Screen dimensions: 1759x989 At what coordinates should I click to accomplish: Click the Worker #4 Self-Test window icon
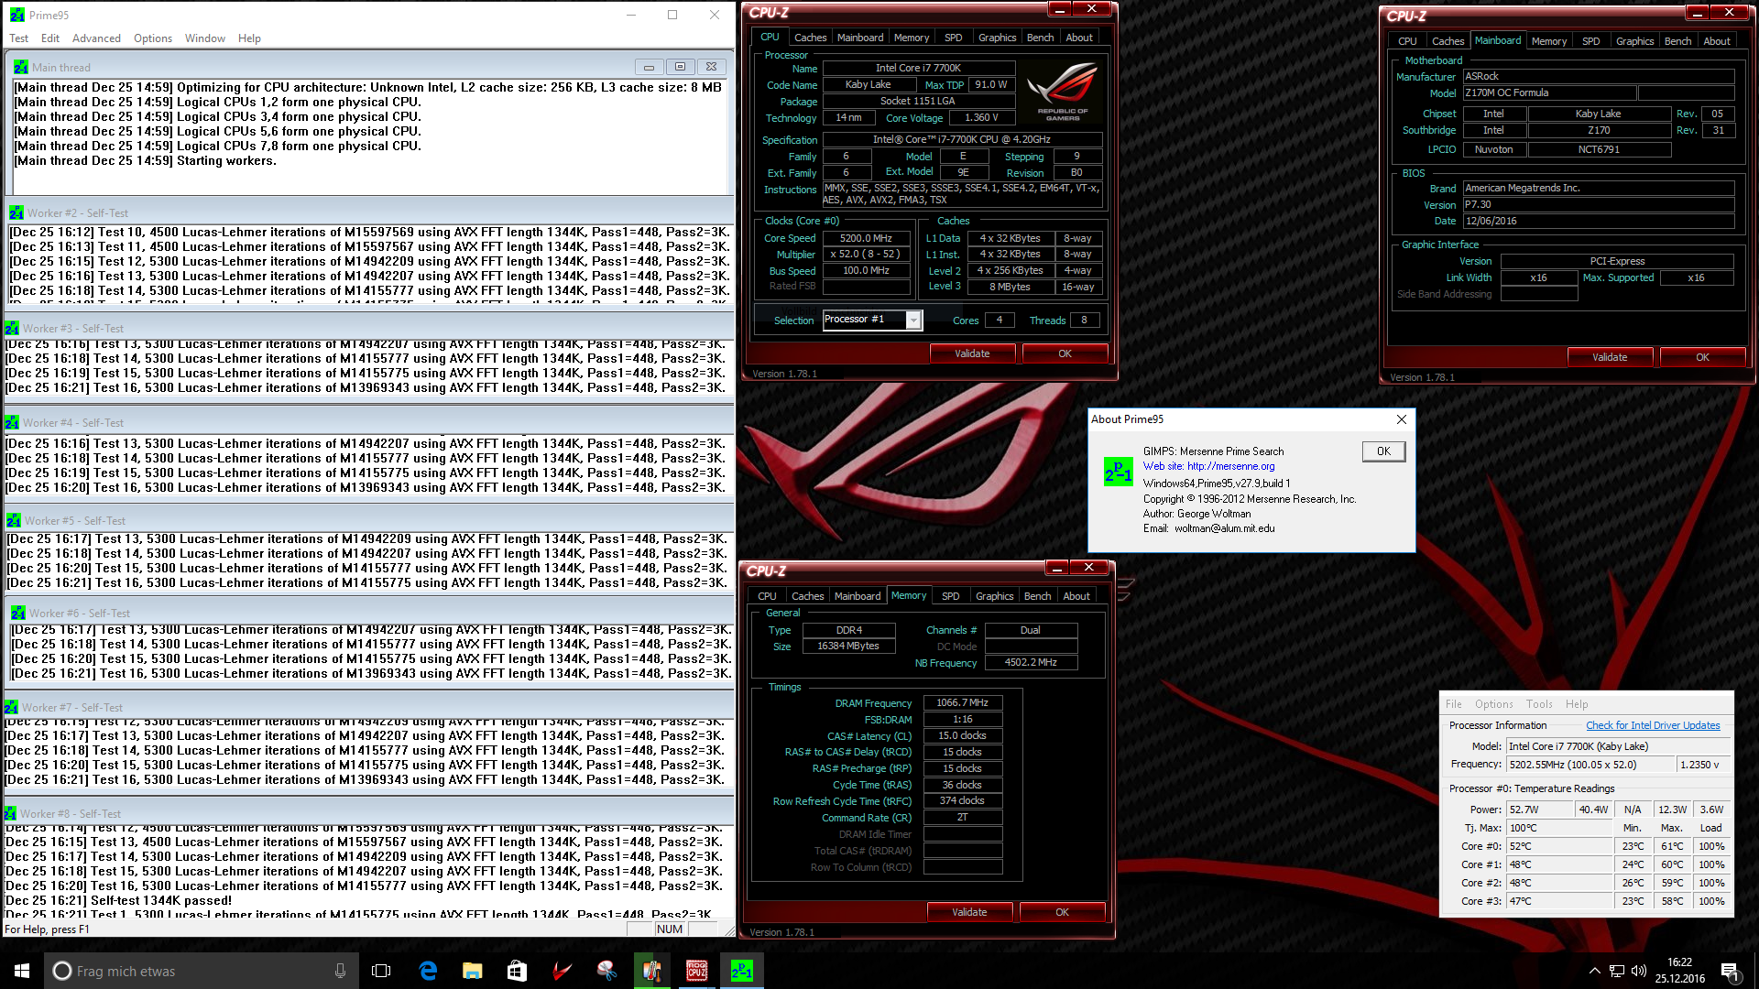[x=12, y=422]
